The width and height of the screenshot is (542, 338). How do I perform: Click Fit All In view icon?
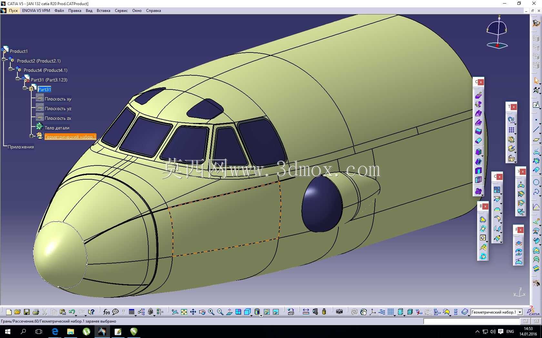pos(184,312)
